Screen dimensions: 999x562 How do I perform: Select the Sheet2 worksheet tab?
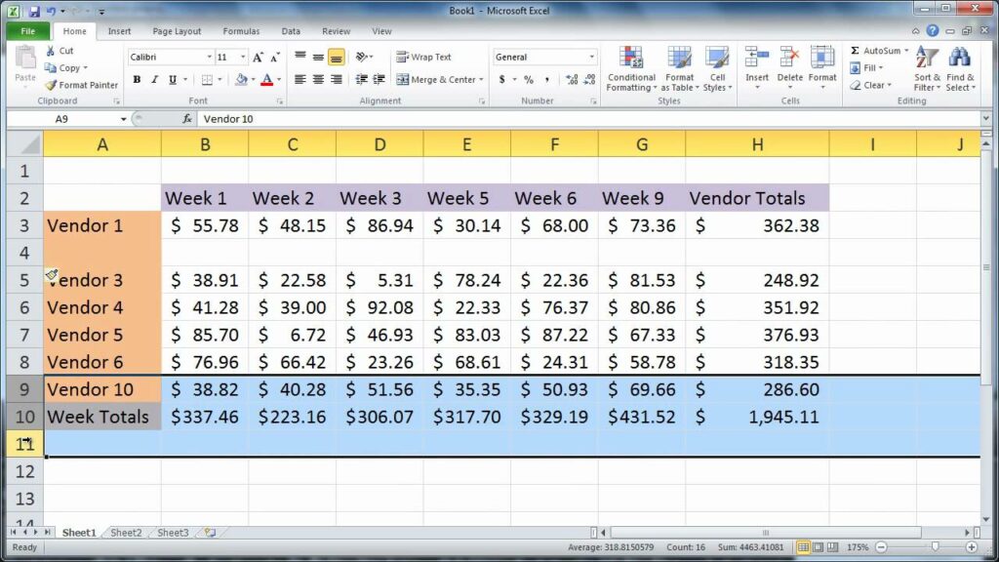125,533
